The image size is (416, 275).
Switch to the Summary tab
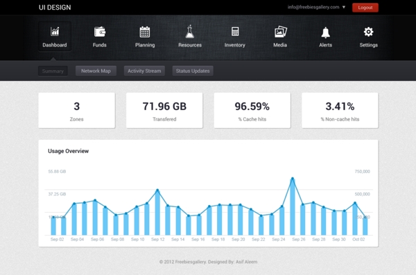point(53,71)
